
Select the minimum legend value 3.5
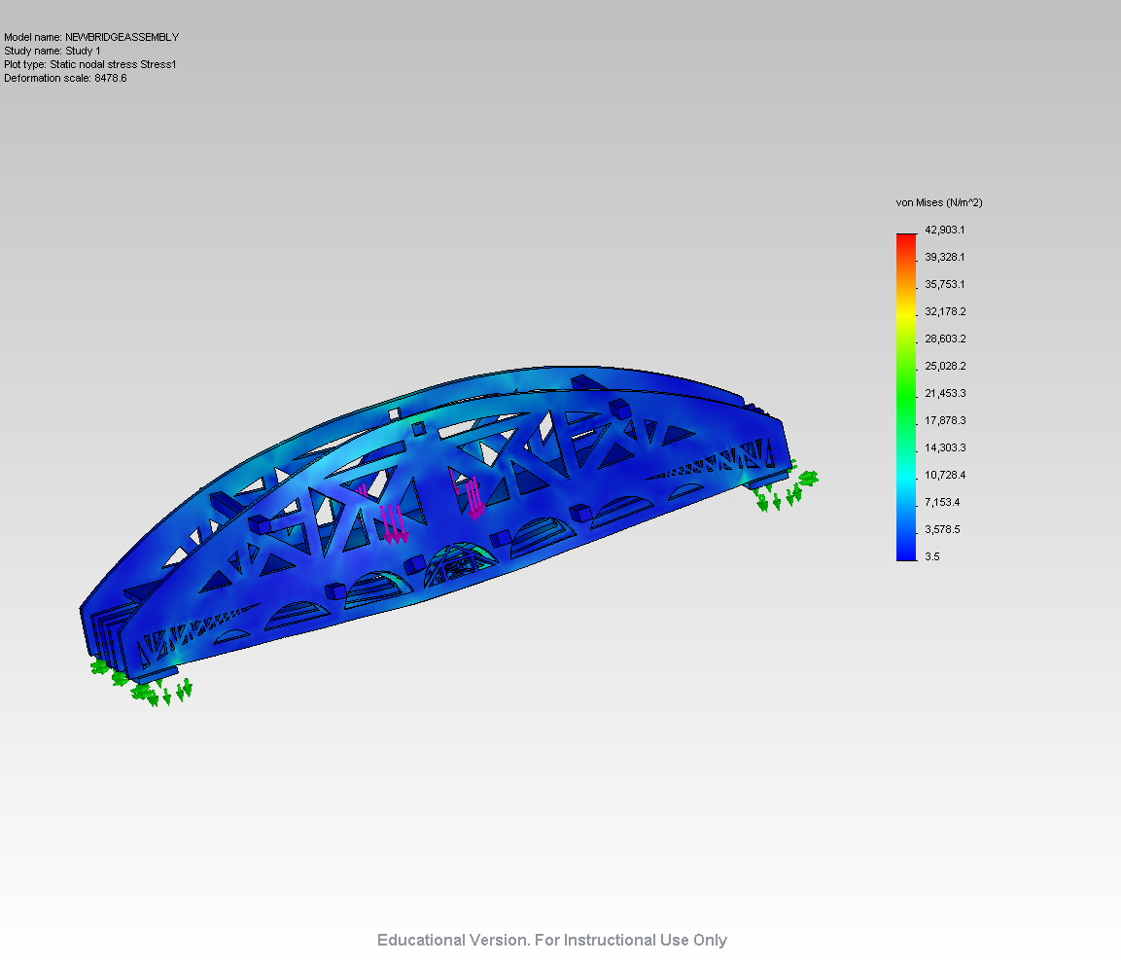pyautogui.click(x=931, y=556)
